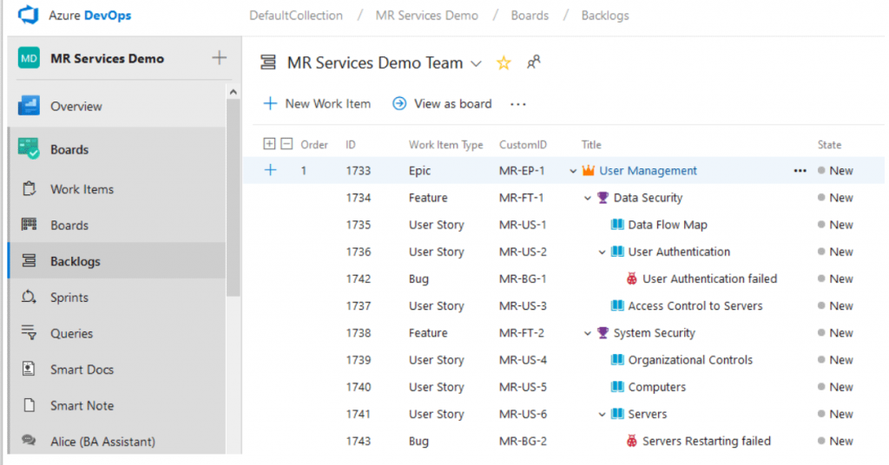Image resolution: width=889 pixels, height=465 pixels.
Task: Expand all backlog rows with plus box
Action: coord(269,144)
